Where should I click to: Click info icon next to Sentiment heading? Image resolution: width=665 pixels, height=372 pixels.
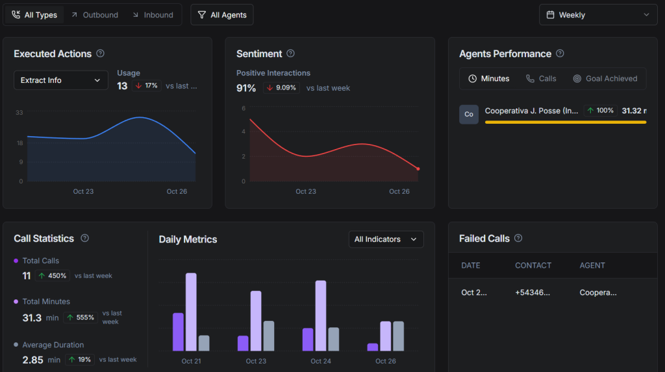[291, 54]
